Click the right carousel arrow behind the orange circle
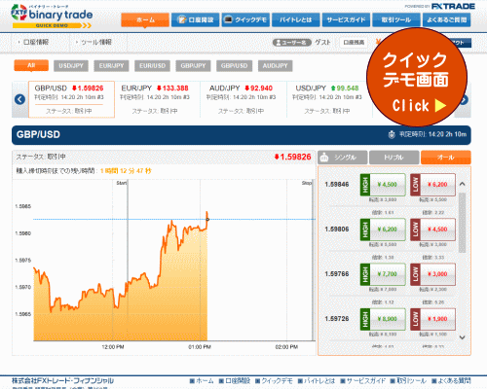 pos(465,100)
